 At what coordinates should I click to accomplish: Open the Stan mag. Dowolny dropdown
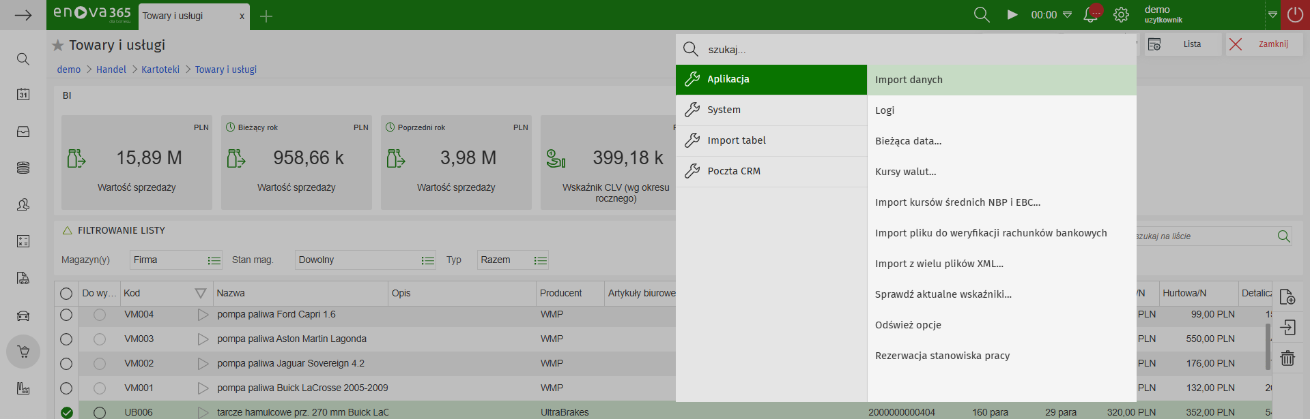(427, 260)
